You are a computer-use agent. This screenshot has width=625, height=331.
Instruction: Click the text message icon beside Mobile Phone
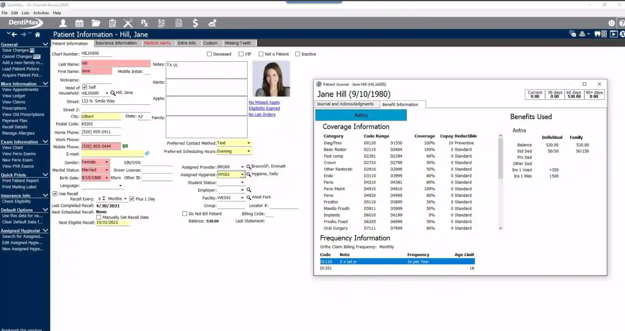coord(125,146)
